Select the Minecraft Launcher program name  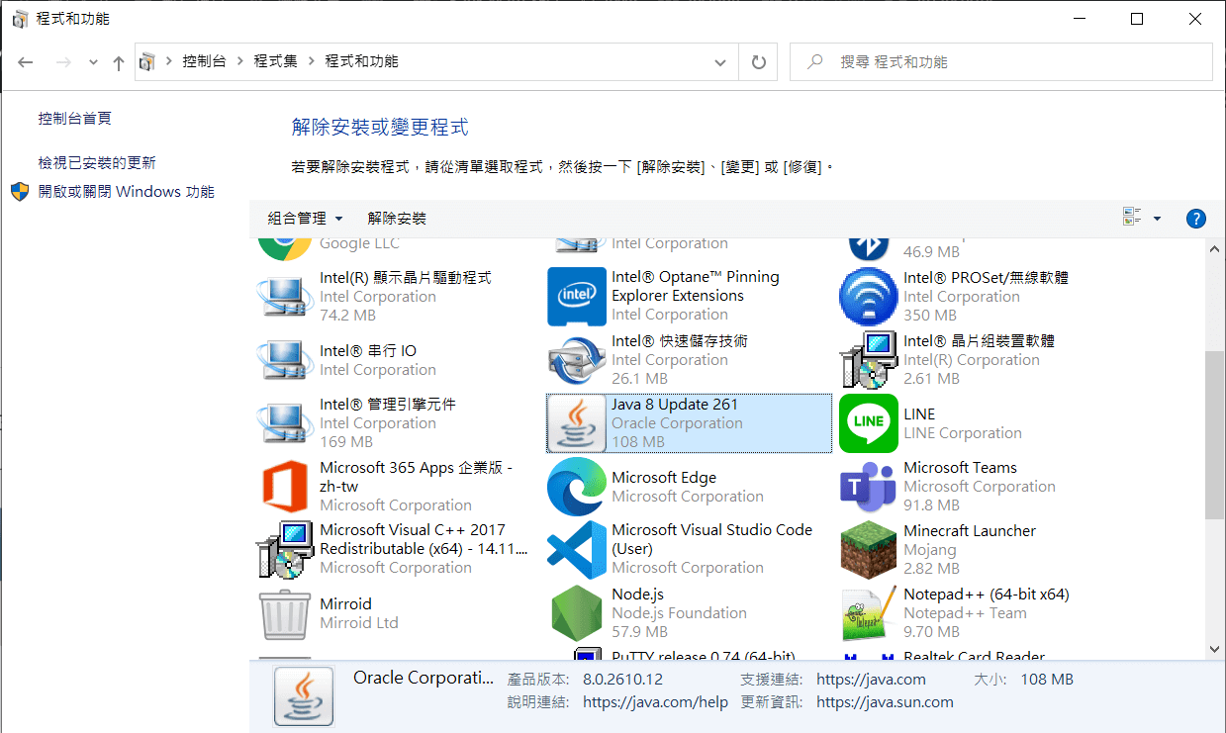click(970, 531)
